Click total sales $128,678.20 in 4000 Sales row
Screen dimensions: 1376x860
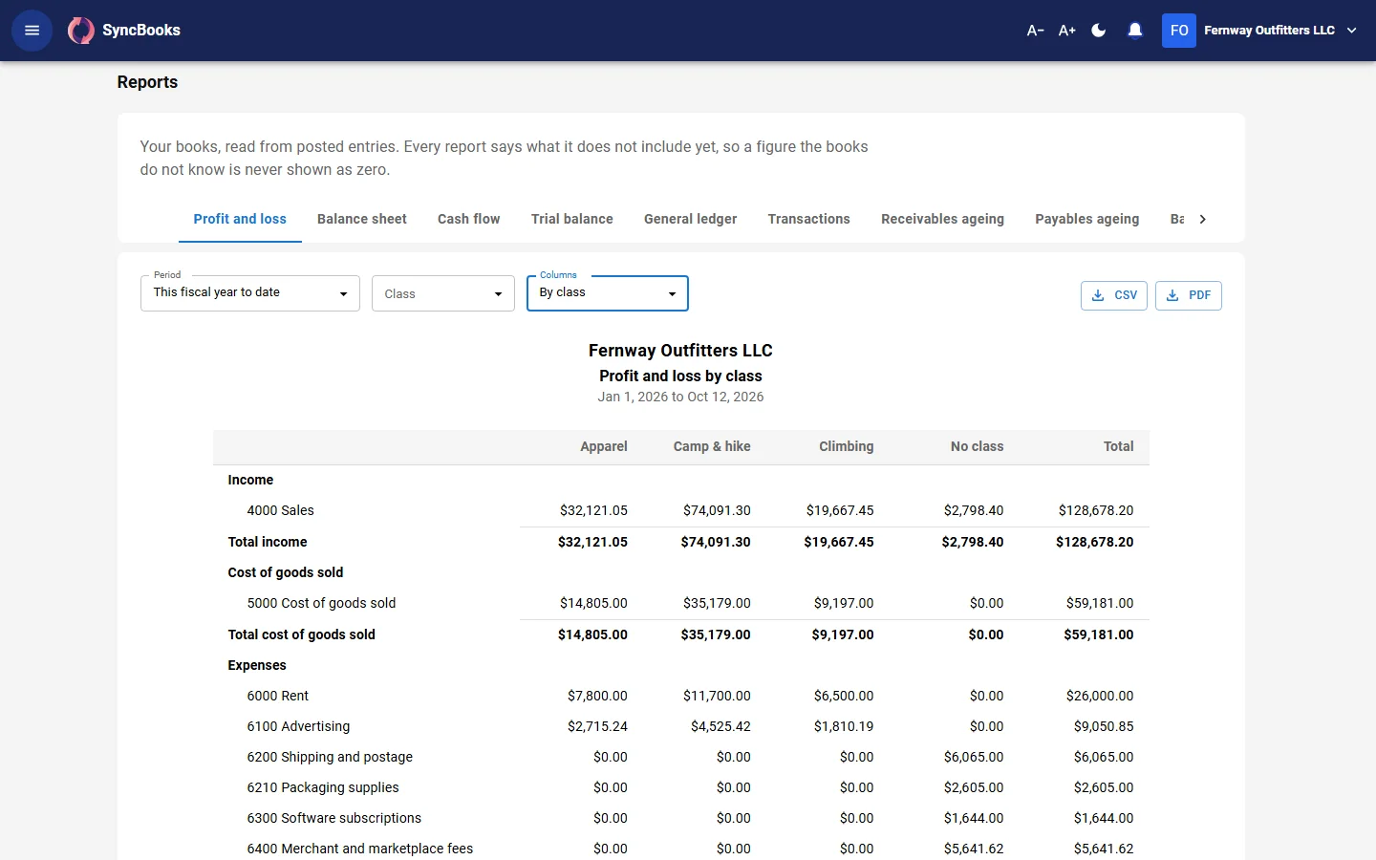click(x=1096, y=510)
